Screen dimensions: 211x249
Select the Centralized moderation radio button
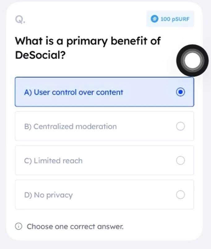(x=180, y=127)
